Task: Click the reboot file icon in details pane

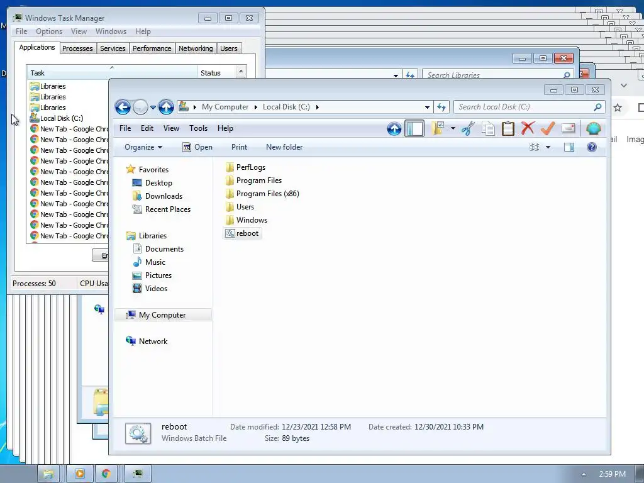Action: [x=138, y=433]
